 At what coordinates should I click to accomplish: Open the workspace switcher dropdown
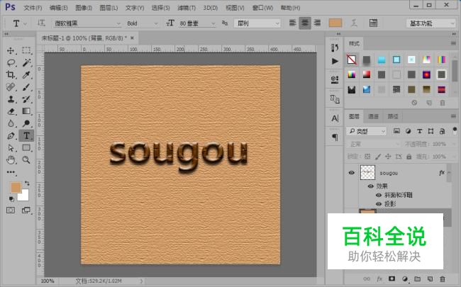(x=431, y=23)
